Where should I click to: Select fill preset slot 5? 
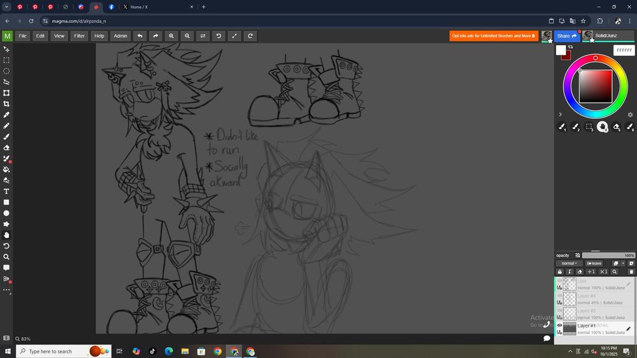click(x=616, y=127)
